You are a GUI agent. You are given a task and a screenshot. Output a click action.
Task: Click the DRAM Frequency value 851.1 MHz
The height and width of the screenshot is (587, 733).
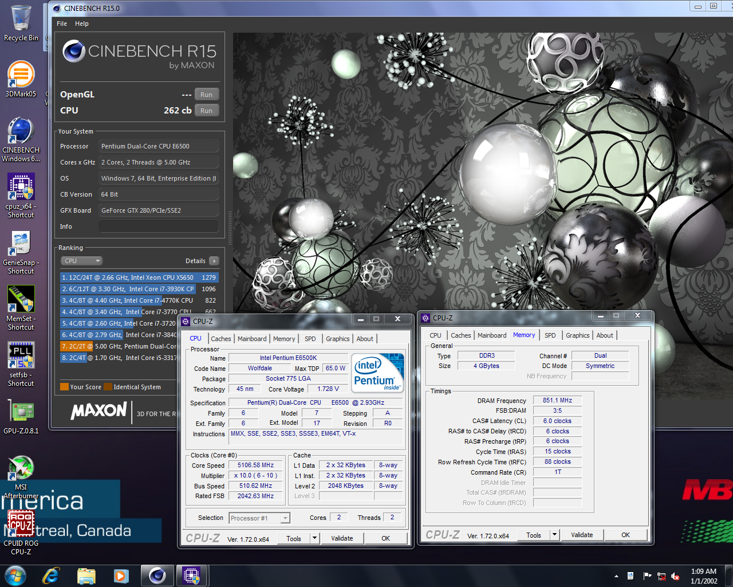(558, 400)
